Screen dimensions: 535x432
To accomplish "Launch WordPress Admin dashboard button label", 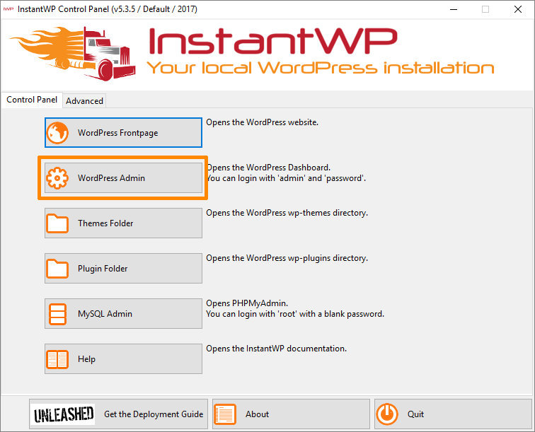I will point(111,178).
